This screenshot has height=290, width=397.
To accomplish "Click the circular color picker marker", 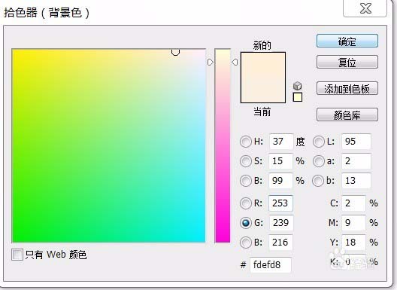I will tap(175, 52).
